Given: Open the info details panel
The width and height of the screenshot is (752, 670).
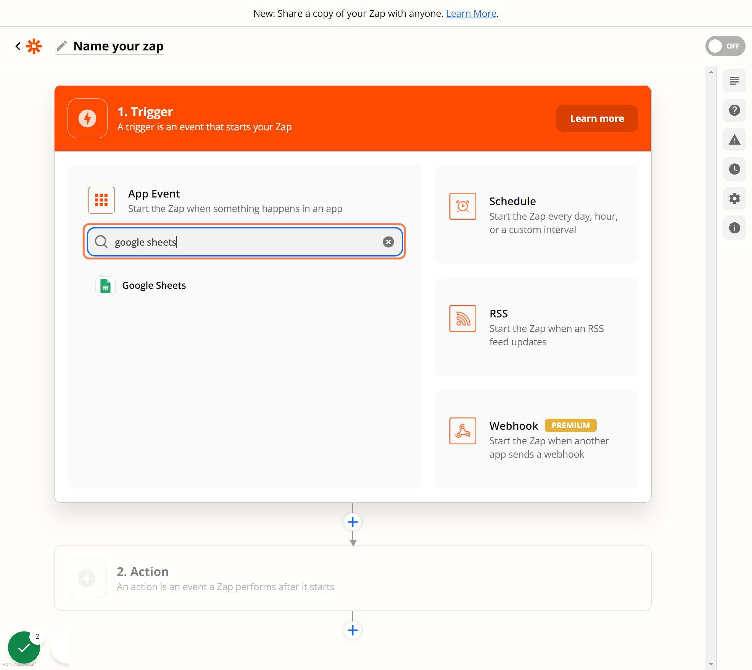Looking at the screenshot, I should (x=734, y=228).
